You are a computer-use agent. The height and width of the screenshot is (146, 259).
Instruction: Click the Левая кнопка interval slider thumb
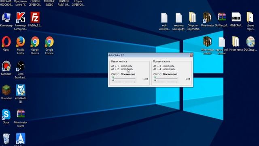coord(113,79)
